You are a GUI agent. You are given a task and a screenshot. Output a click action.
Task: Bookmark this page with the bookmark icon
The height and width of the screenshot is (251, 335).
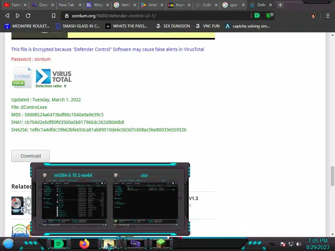point(53,16)
